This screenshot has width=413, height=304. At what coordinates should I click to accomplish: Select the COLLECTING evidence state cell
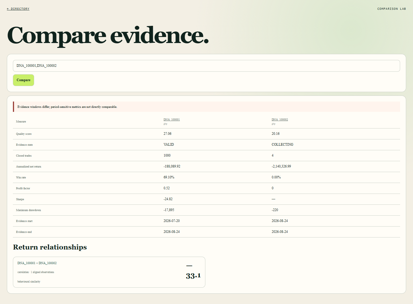(x=283, y=145)
